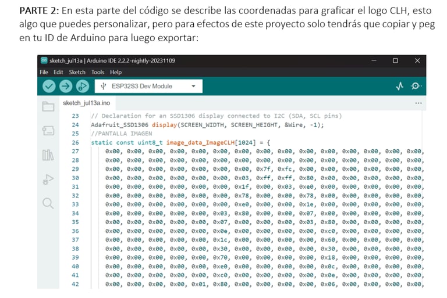Viewport: 447px width, 298px height.
Task: Click the uint8_t keyword on line 26
Action: point(150,142)
